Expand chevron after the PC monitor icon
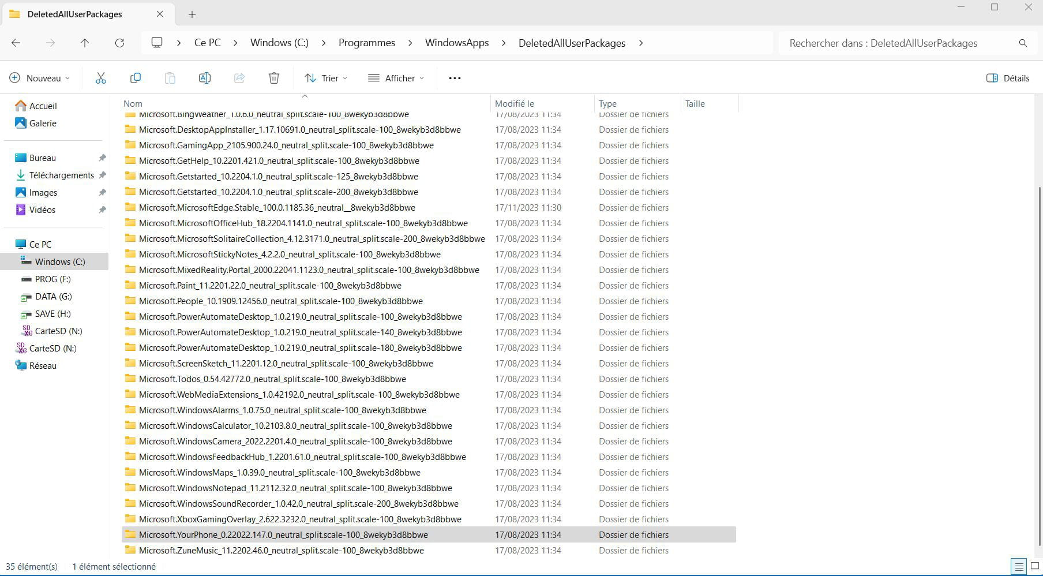 (179, 43)
